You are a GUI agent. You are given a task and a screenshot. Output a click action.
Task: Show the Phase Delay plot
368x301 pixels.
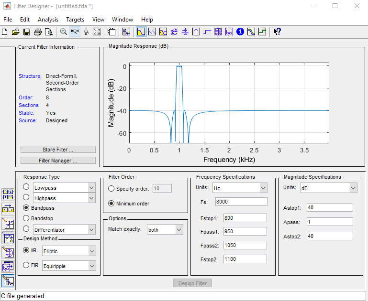coord(185,32)
